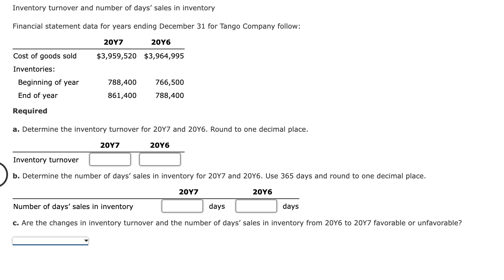Click the value $3,959,520

pyautogui.click(x=116, y=56)
